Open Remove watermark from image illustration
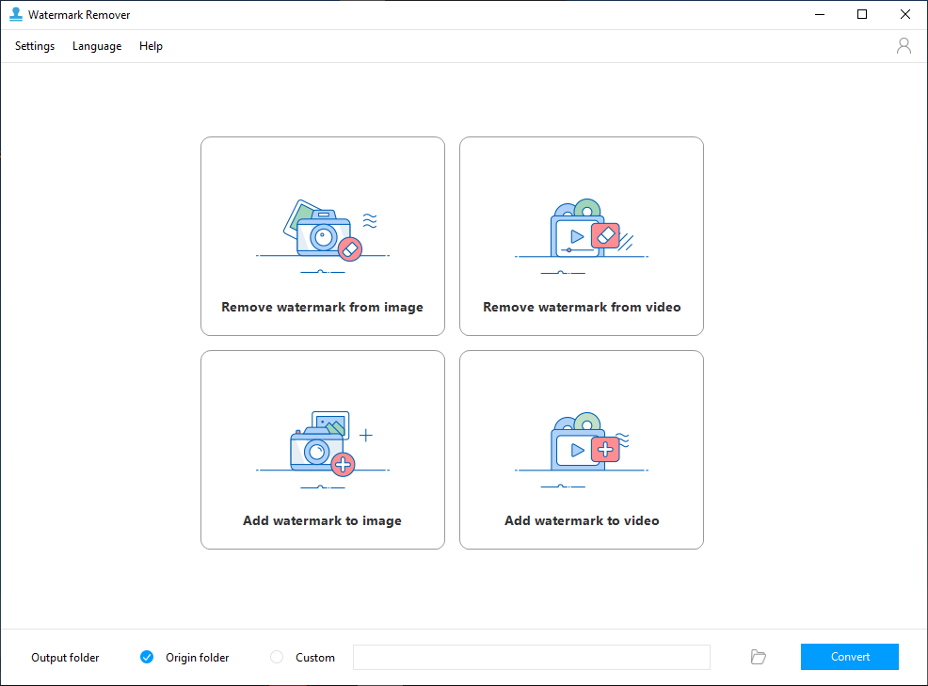The width and height of the screenshot is (928, 686). 323,236
